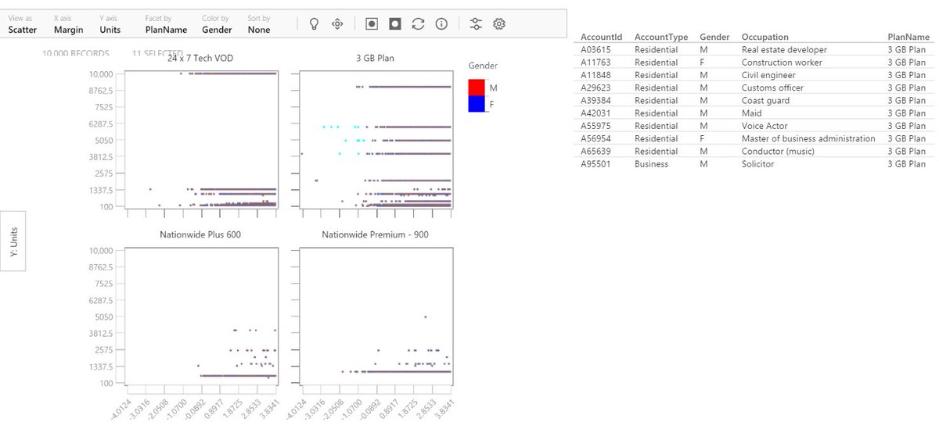Click the PlanName column header in table
The image size is (939, 440).
[x=908, y=37]
